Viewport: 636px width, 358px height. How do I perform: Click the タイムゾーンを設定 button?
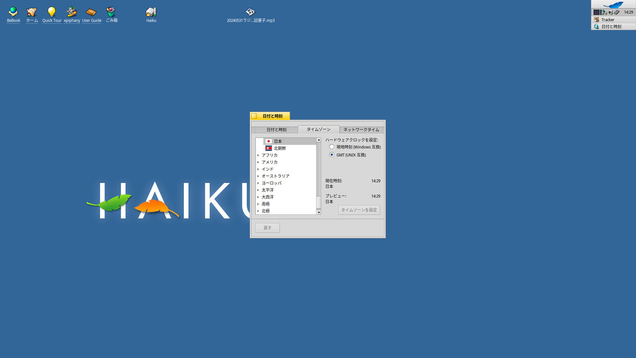coord(359,209)
